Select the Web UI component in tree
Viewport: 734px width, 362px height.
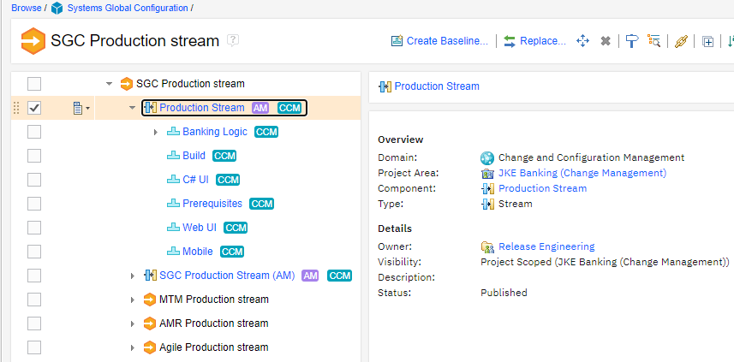[199, 228]
